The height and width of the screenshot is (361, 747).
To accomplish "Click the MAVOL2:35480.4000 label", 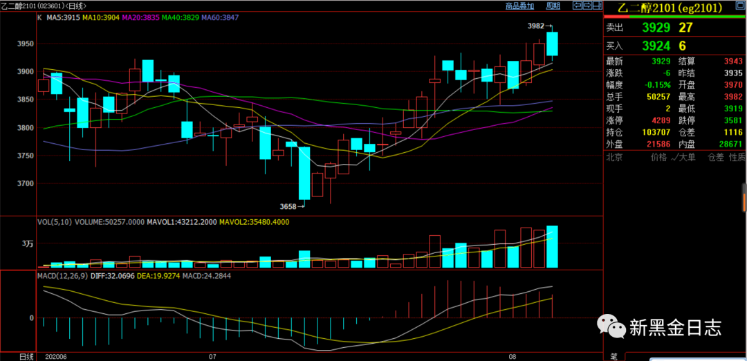I will (x=254, y=222).
